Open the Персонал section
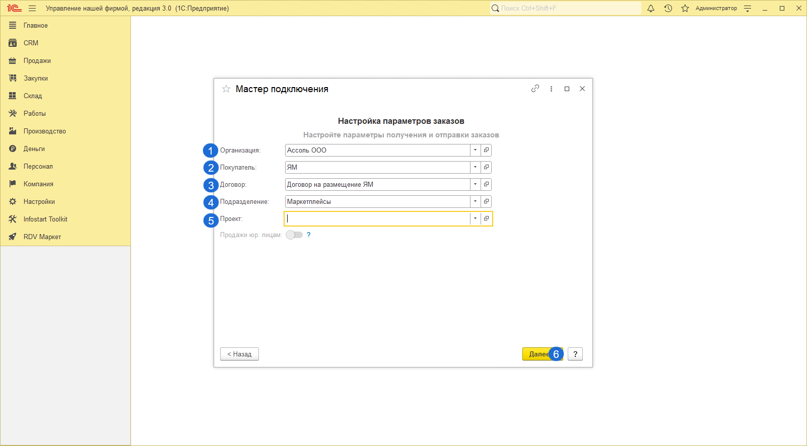Screen dimensions: 807x446 [65, 166]
